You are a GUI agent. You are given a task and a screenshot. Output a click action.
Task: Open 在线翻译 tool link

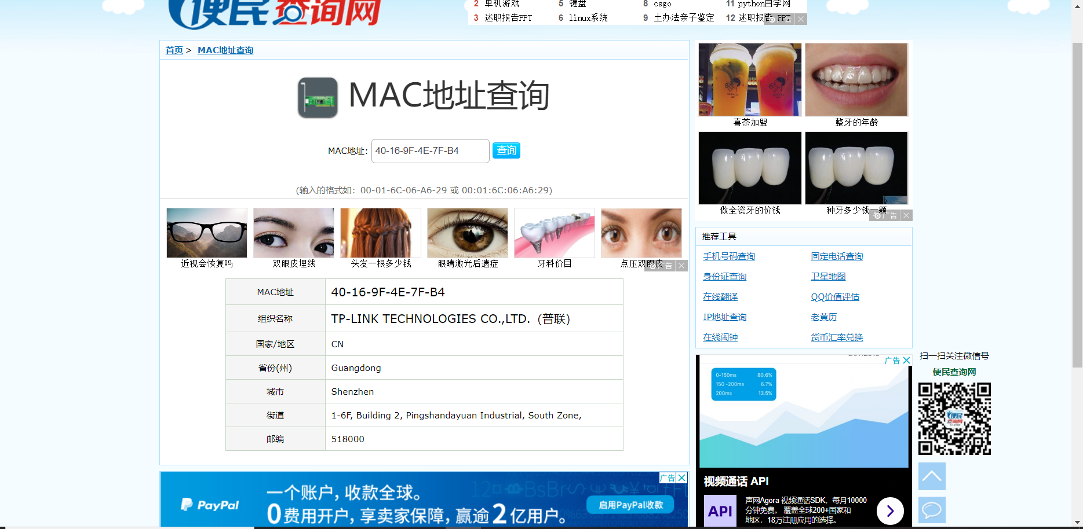[x=720, y=297]
